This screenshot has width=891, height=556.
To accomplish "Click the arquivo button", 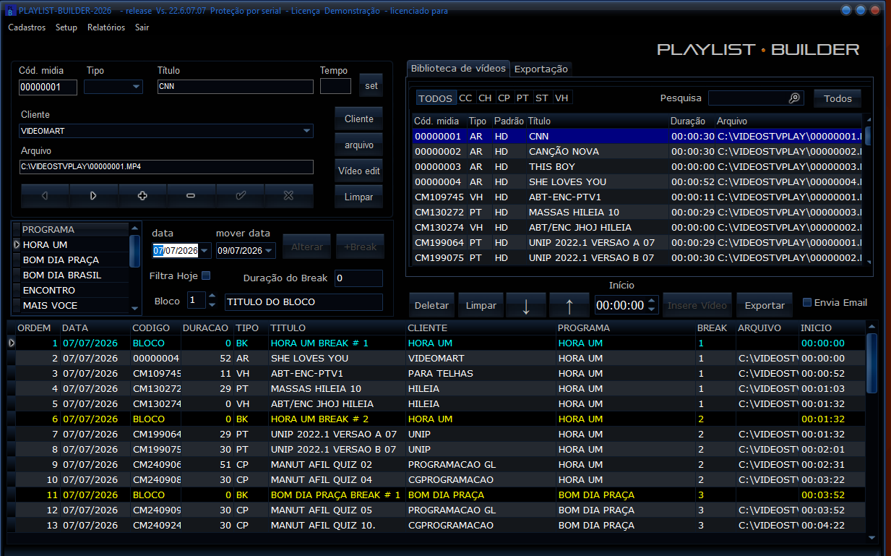I will click(359, 145).
